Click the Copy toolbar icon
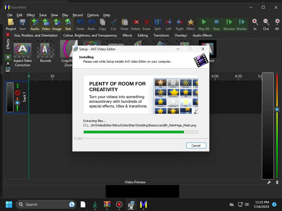This screenshot has width=282, height=211. click(x=102, y=24)
